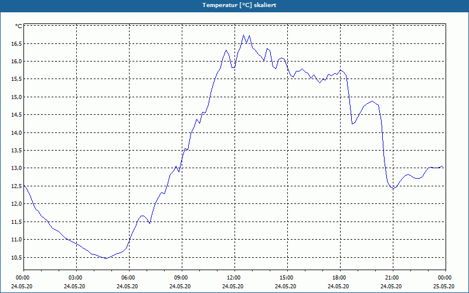Click the 'Temperatur [°C] skaliert' chart title
The width and height of the screenshot is (469, 293).
pyautogui.click(x=239, y=5)
